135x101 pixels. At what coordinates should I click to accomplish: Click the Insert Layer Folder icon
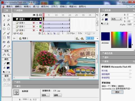pyautogui.click(x=21, y=33)
